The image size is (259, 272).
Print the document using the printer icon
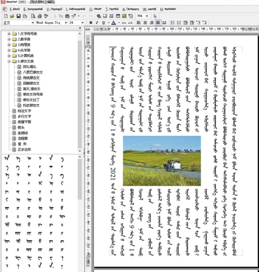[40, 16]
